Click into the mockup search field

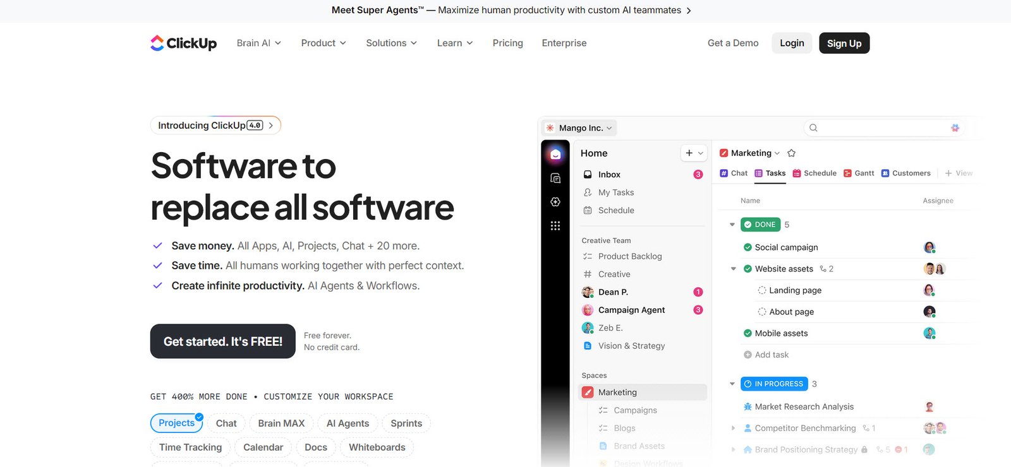883,127
